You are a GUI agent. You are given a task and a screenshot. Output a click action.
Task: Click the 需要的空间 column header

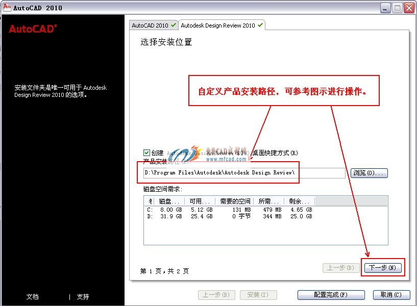coord(235,201)
